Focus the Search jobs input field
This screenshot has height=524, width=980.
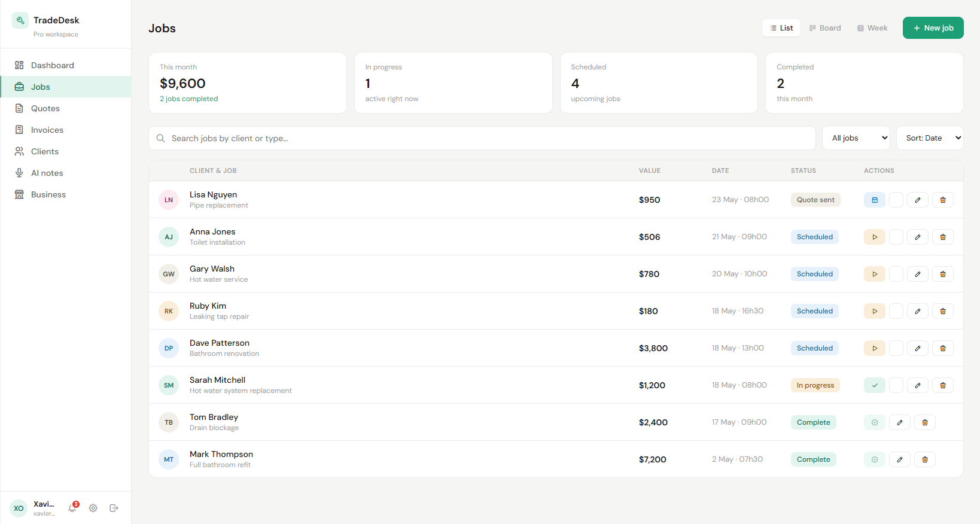[482, 138]
